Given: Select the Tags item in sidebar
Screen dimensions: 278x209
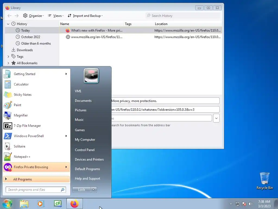Looking at the screenshot, I should 20,57.
